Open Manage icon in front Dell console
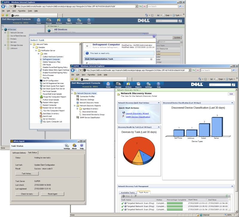Image resolution: width=239 pixels, height=217 pixels. point(118,85)
